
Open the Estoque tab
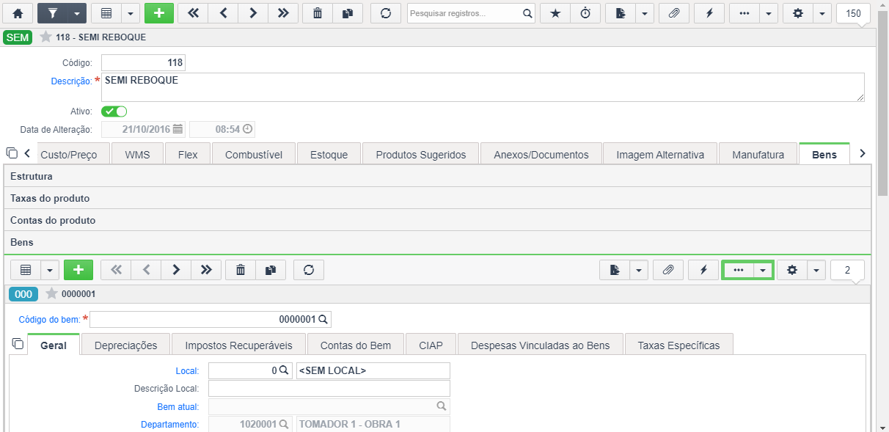(x=329, y=155)
